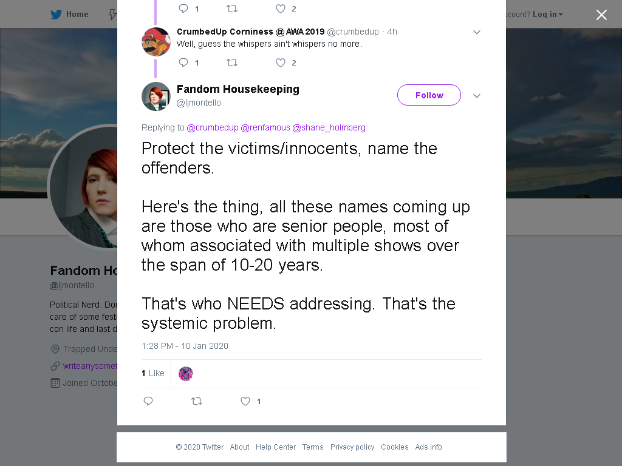Reply to the main Fandom Housekeeping tweet
Screen dimensions: 622x466
pyautogui.click(x=148, y=401)
